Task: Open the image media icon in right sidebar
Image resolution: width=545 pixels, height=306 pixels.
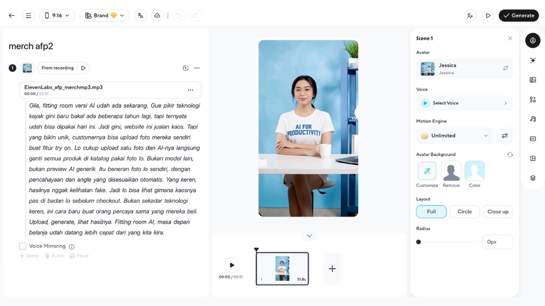Action: pyautogui.click(x=533, y=80)
